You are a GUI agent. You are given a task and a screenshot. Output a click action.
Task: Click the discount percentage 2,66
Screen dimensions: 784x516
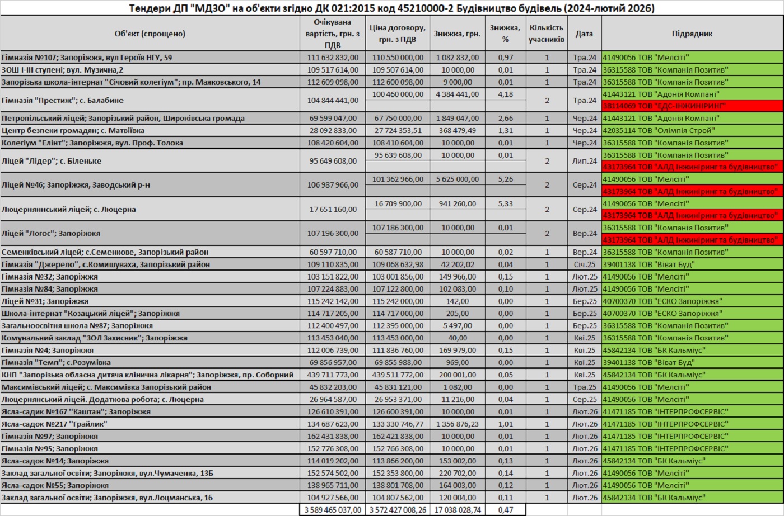505,119
